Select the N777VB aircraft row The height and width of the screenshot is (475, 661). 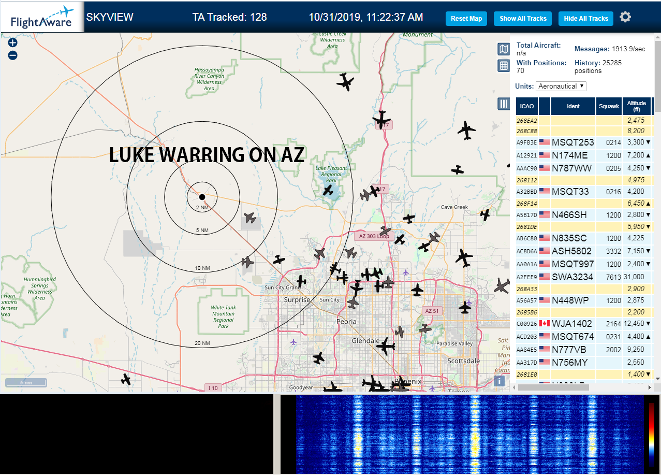coord(584,350)
